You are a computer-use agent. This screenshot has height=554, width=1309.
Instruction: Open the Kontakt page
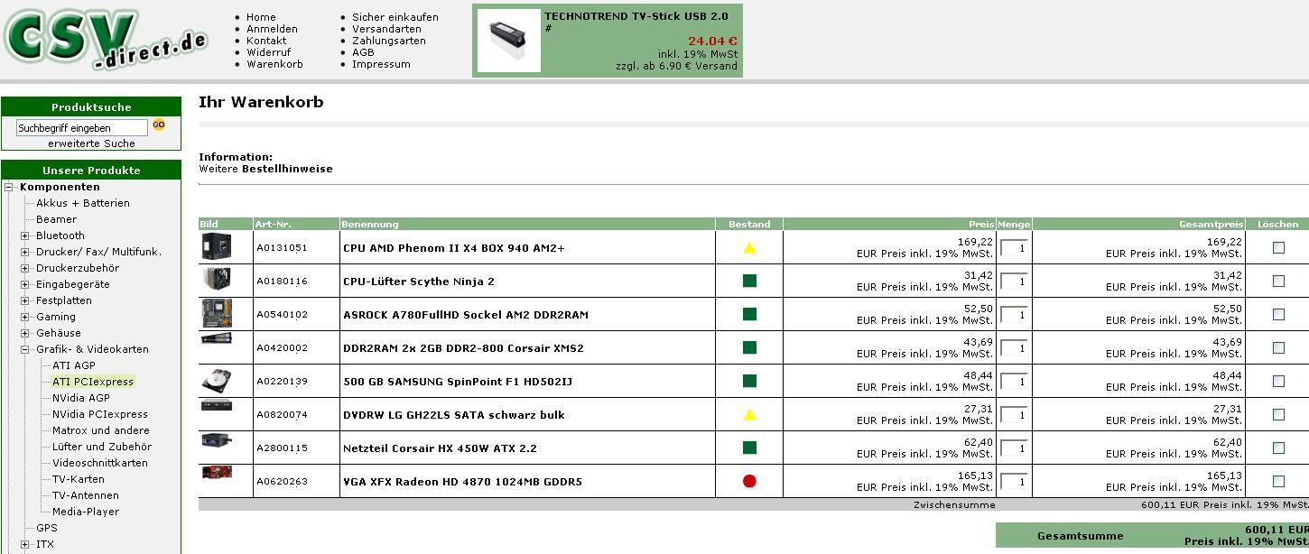266,41
